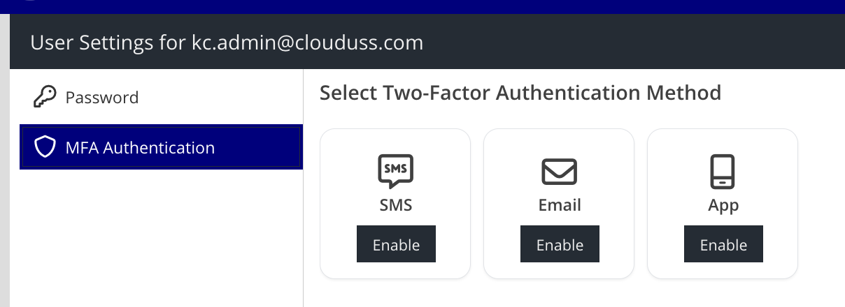Click the Email envelope icon

click(x=559, y=172)
